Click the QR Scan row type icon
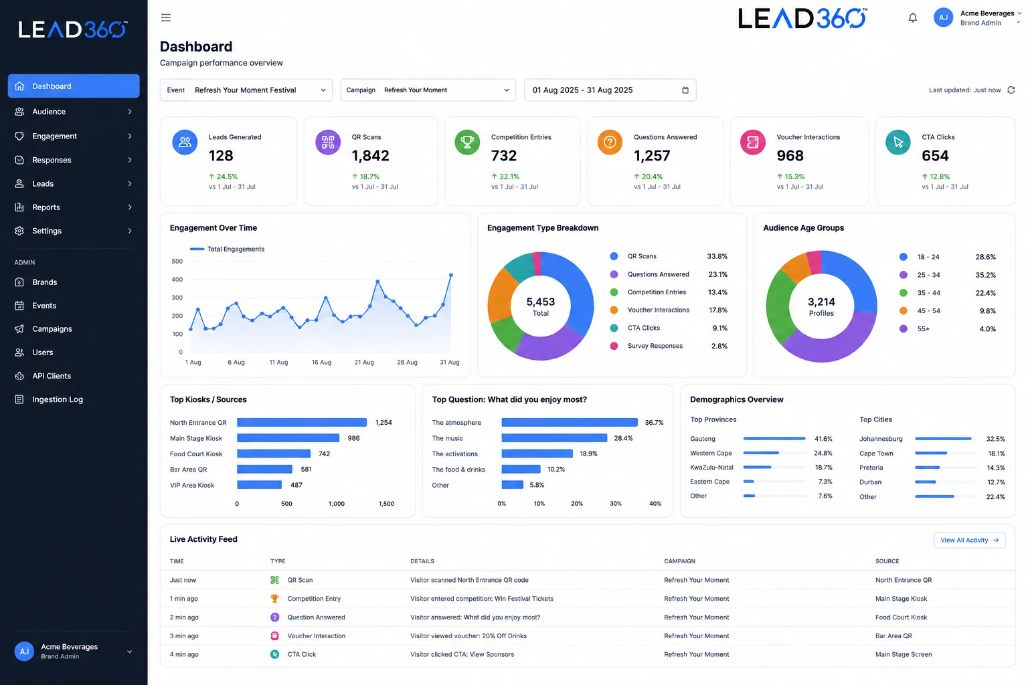This screenshot has width=1028, height=685. click(x=274, y=580)
